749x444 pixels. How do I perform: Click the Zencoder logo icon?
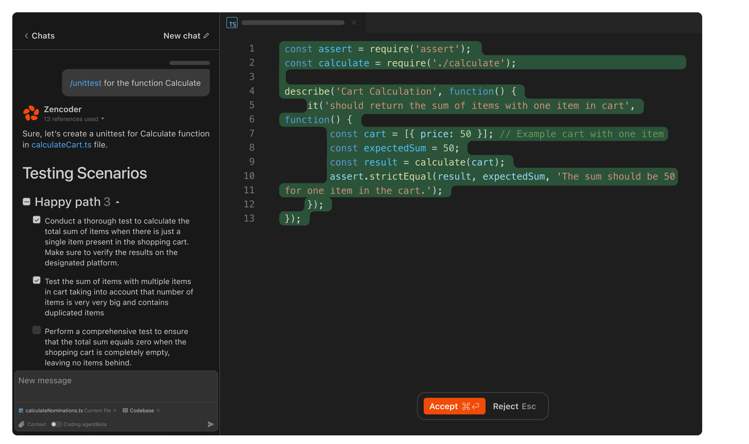[x=31, y=113]
